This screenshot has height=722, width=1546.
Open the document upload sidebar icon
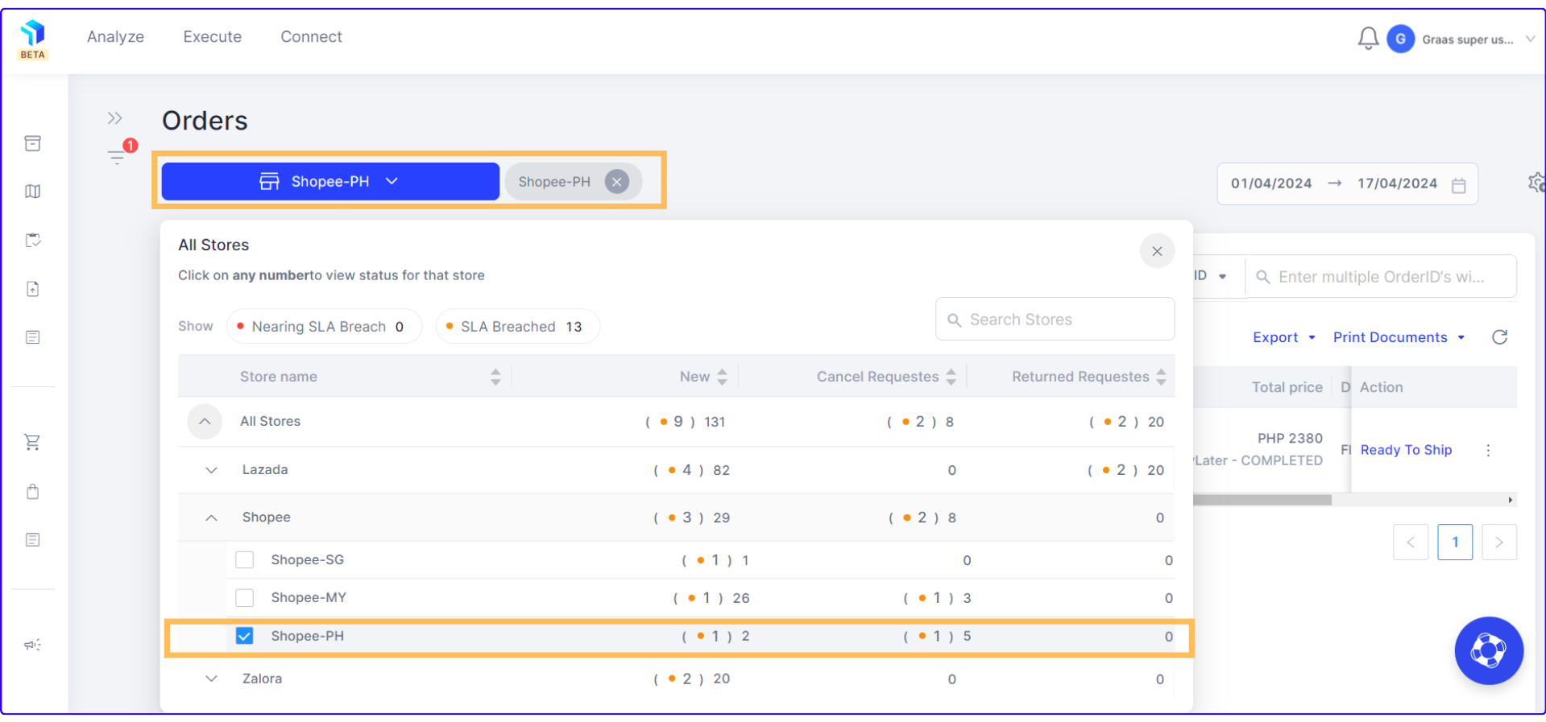(33, 289)
